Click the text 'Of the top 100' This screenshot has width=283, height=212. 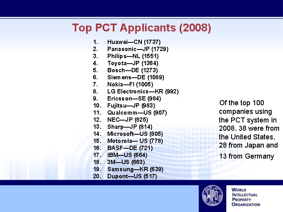[242, 103]
